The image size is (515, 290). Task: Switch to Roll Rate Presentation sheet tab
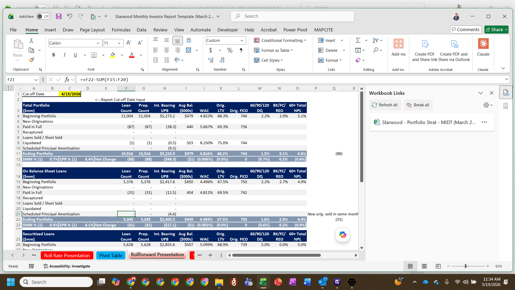(67, 256)
